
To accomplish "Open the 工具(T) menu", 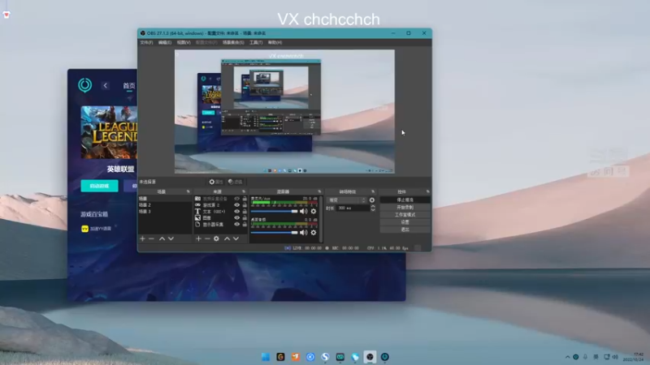I will click(x=256, y=43).
